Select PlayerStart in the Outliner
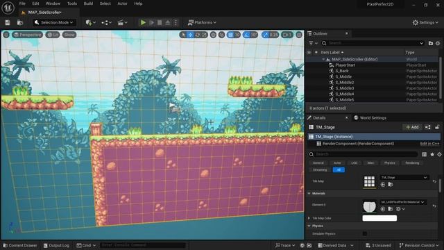444x250 pixels. (345, 65)
